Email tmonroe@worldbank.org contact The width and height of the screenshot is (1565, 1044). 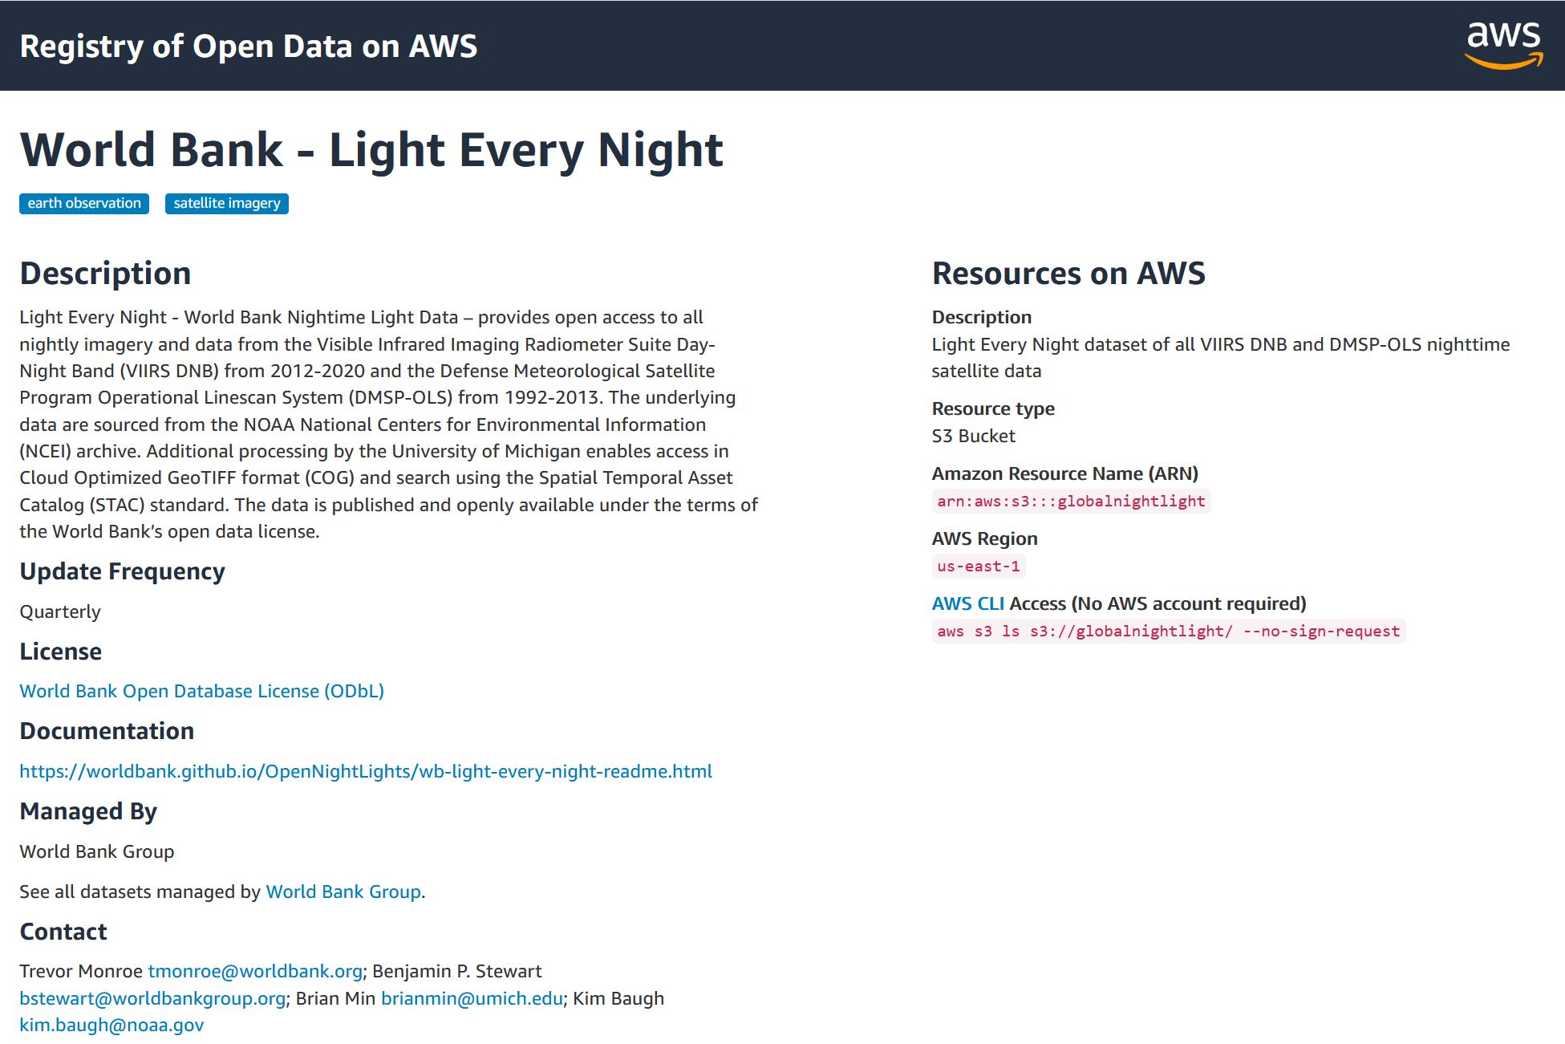(254, 971)
